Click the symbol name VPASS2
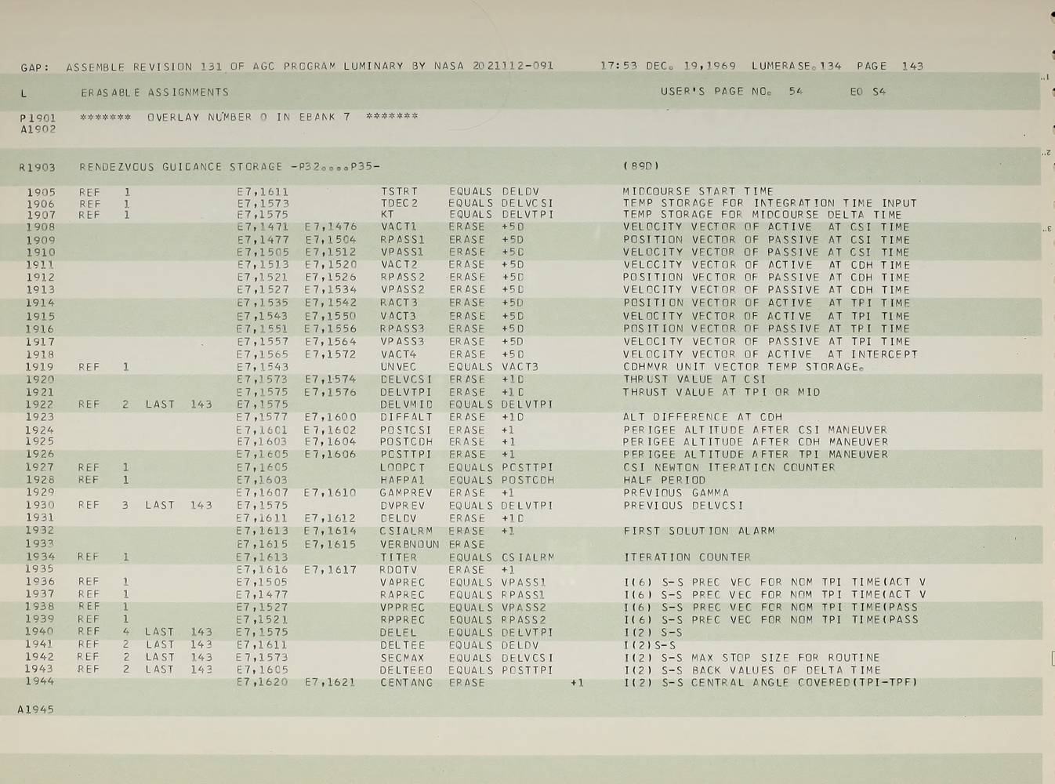Screen dimensions: 1055x784 coord(402,290)
